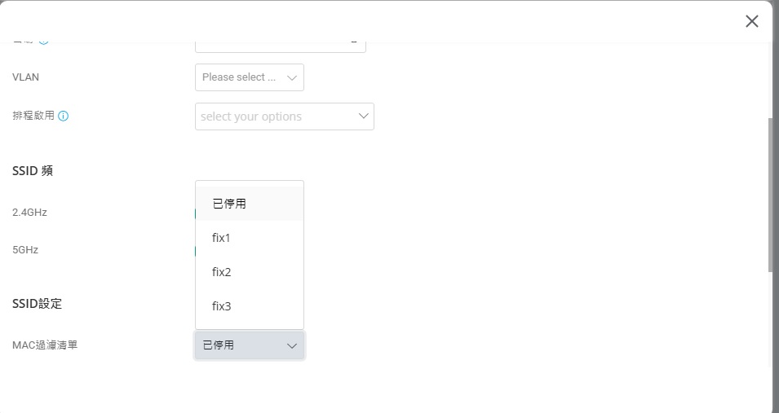Click the 5GHz band label
Screen dimensions: 779x413
coord(25,250)
